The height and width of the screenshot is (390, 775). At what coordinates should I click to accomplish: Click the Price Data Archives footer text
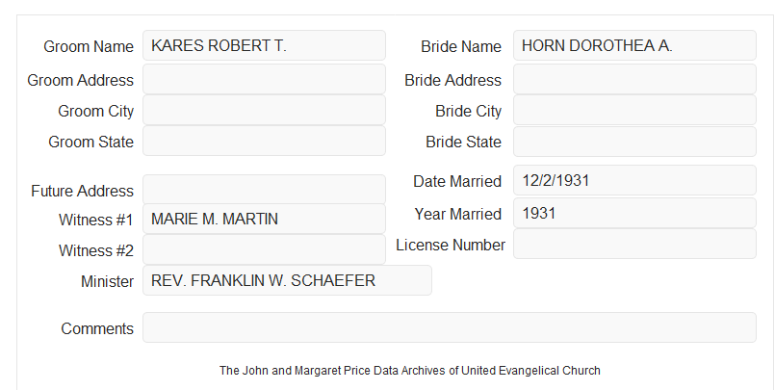410,370
